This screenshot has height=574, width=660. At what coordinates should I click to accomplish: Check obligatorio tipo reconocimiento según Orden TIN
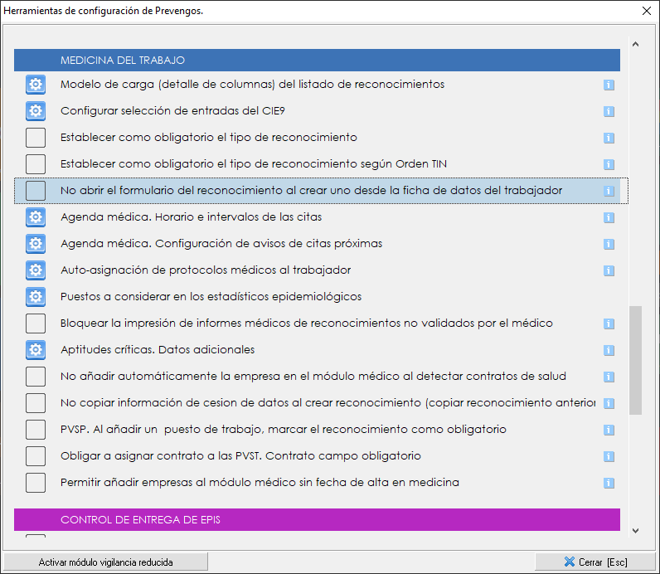pyautogui.click(x=36, y=164)
